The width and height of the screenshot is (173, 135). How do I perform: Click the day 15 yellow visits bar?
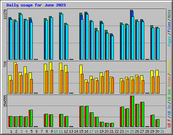80,79
